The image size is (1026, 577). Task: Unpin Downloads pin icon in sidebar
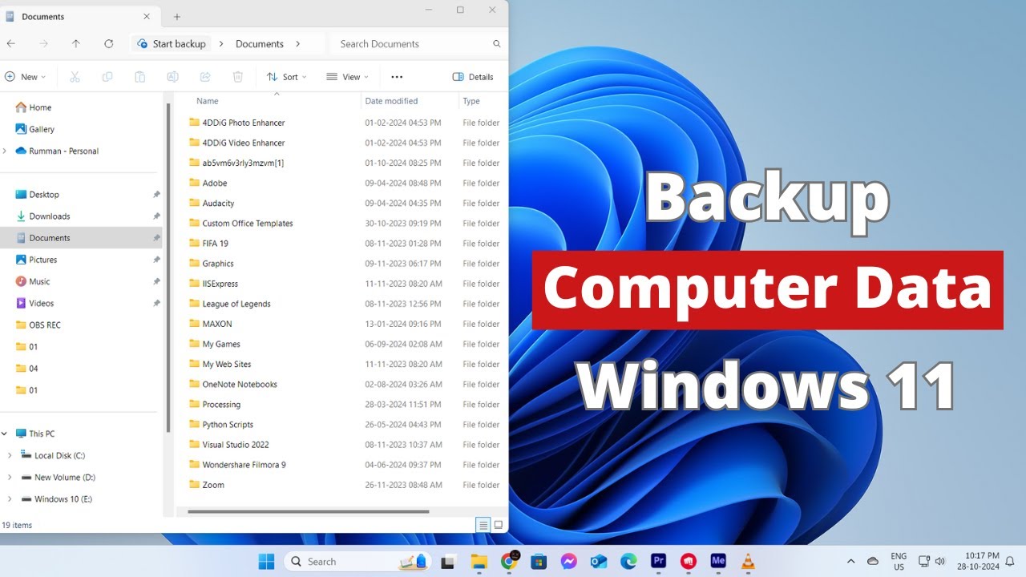click(x=156, y=216)
